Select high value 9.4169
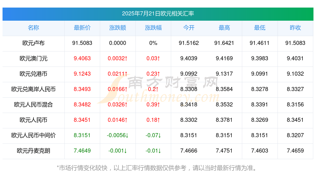Viewport: 316px width, 176px height. pyautogui.click(x=224, y=58)
